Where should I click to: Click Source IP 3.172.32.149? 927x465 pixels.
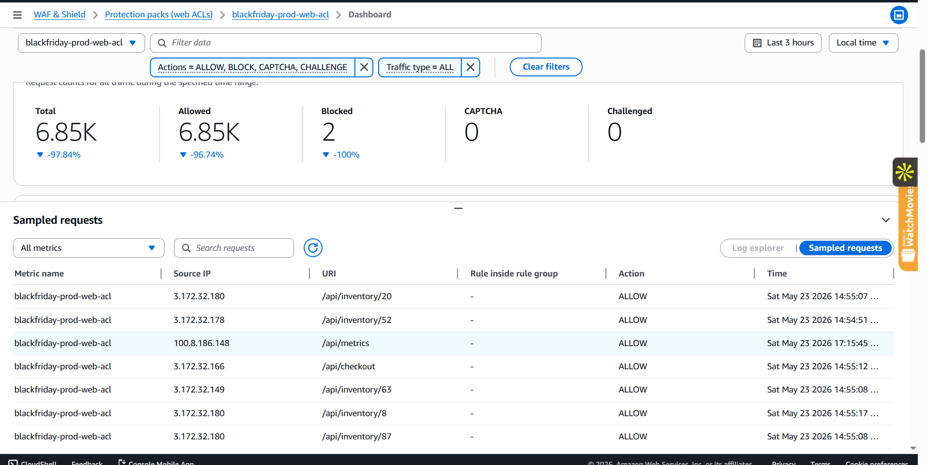click(x=199, y=390)
